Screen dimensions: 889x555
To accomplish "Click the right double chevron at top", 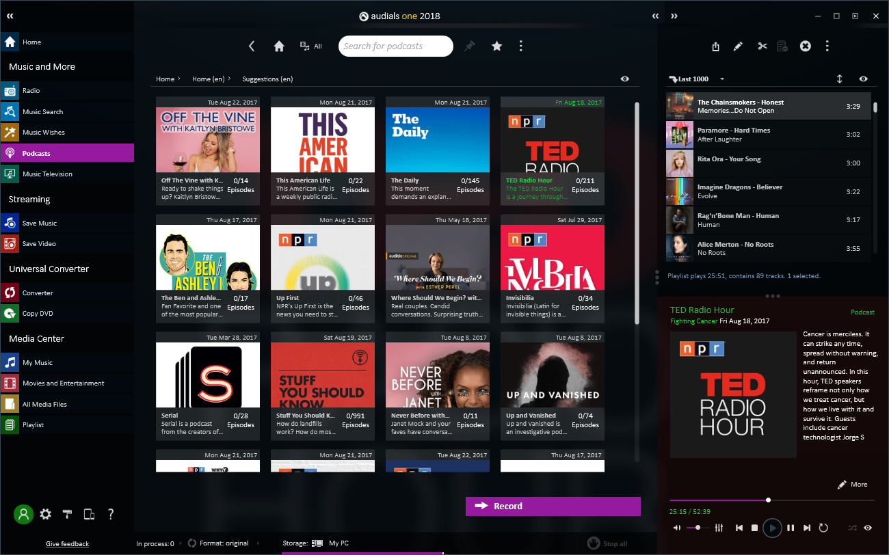I will click(x=674, y=16).
